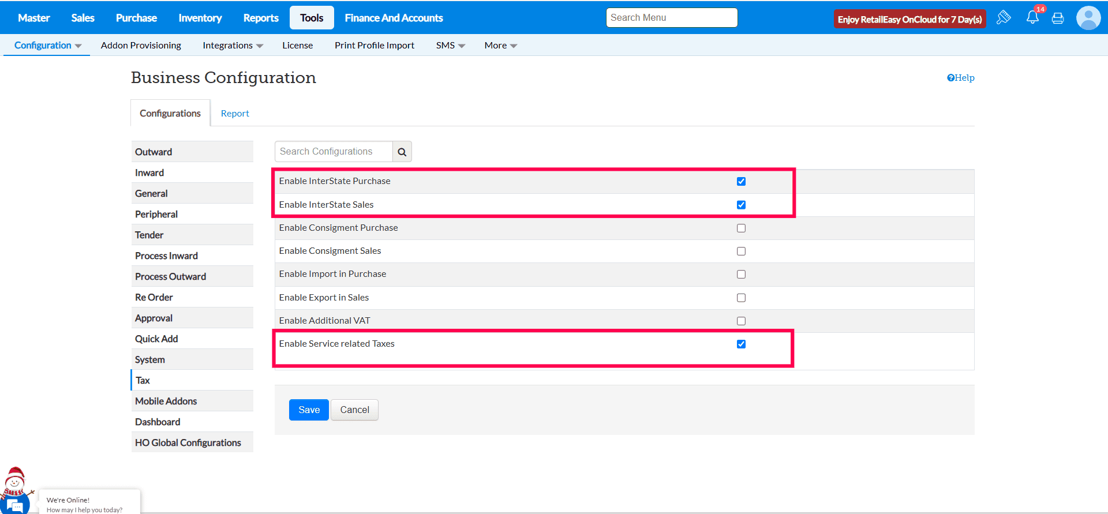The width and height of the screenshot is (1108, 514).
Task: Check Enable Additional VAT option
Action: (x=741, y=321)
